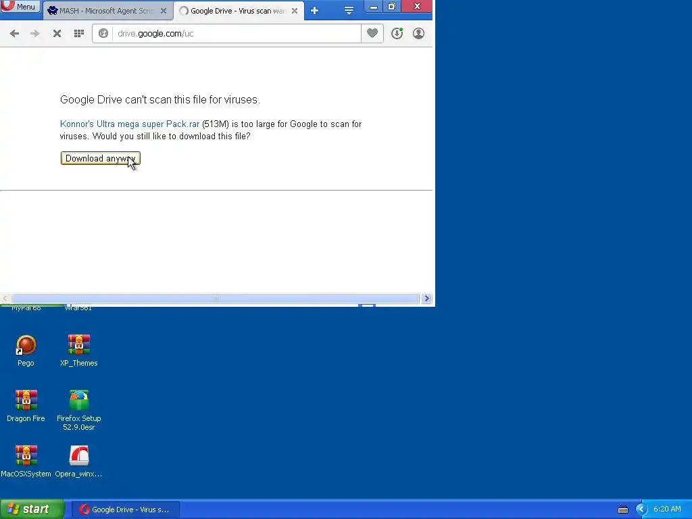Open the user account profile icon
Screen dimensions: 692x519
click(x=418, y=34)
